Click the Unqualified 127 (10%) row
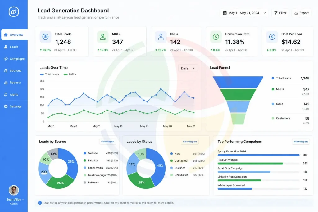Screen dimensions: 318x212 188,175
